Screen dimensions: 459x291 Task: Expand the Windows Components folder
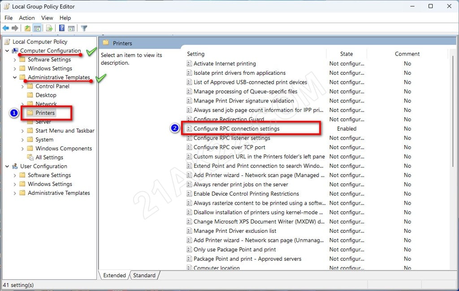click(x=23, y=149)
